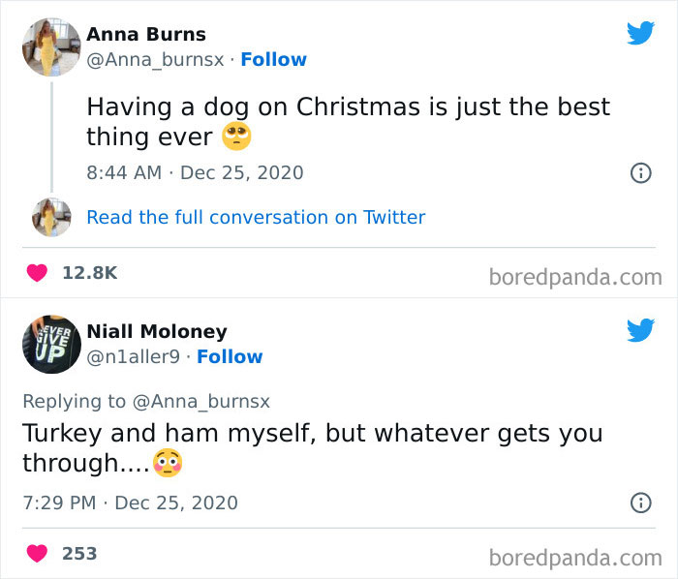
Task: Like the reply with 253 likes
Action: click(x=37, y=554)
